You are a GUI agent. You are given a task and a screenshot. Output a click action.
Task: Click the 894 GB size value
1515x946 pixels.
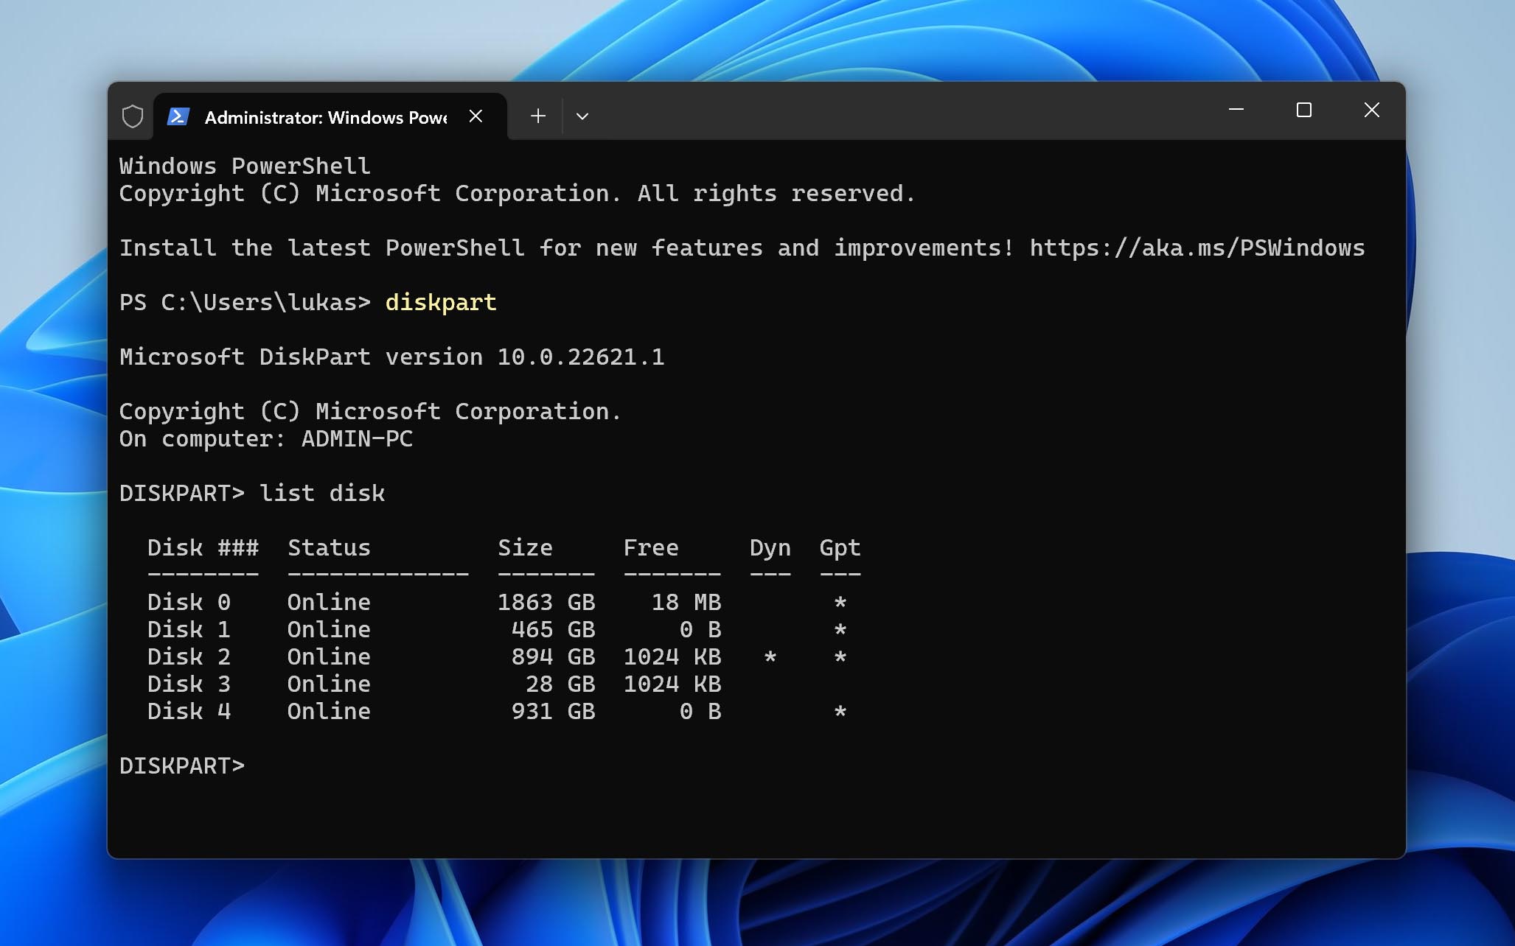pyautogui.click(x=553, y=656)
